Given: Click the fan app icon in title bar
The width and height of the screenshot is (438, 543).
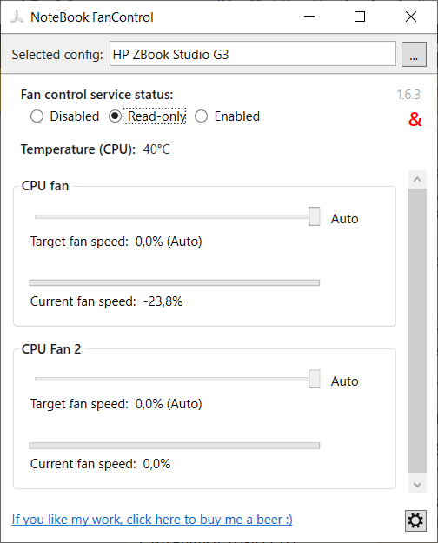Looking at the screenshot, I should pyautogui.click(x=16, y=17).
